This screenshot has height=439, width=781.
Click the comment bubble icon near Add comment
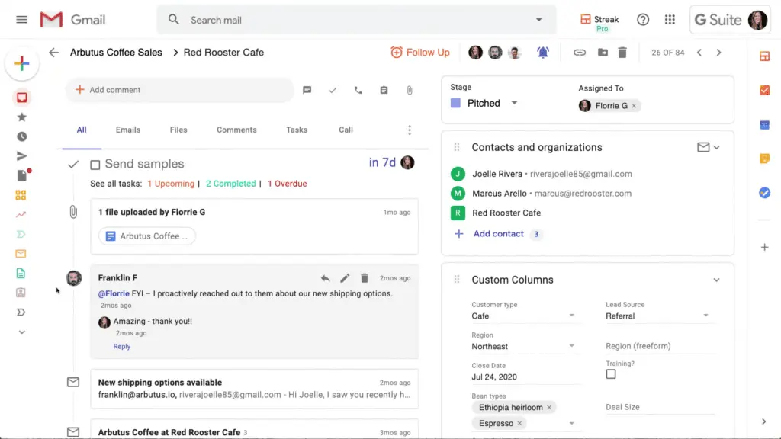click(x=307, y=90)
